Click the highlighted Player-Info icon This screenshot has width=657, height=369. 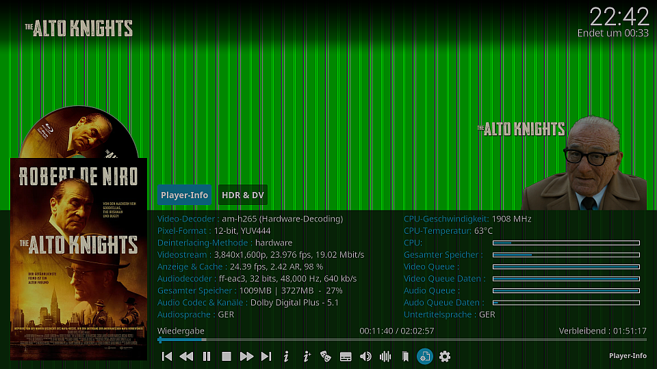[x=425, y=357]
